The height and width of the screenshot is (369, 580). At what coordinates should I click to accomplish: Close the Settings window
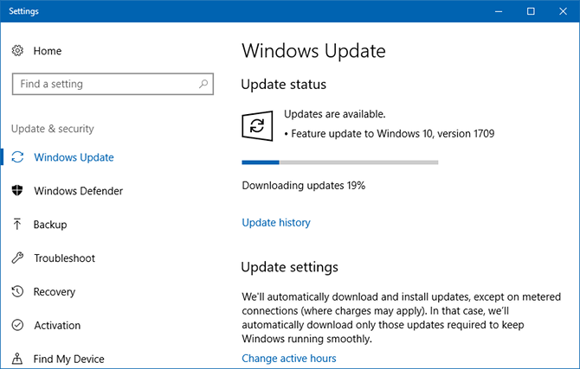[563, 11]
